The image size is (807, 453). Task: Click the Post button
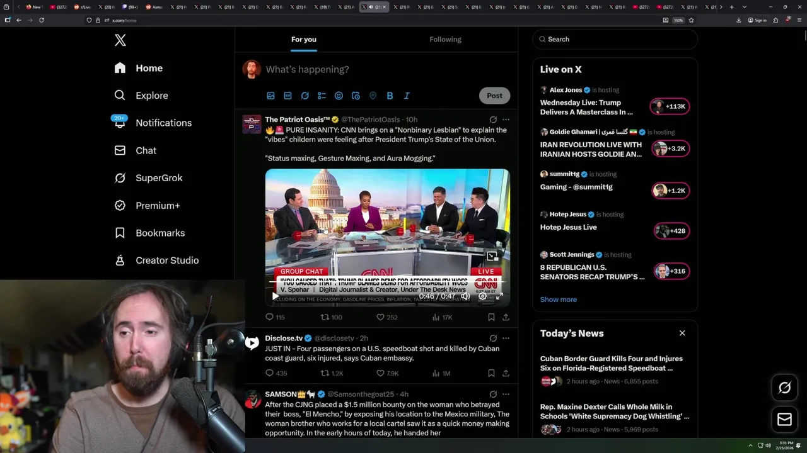(x=494, y=96)
